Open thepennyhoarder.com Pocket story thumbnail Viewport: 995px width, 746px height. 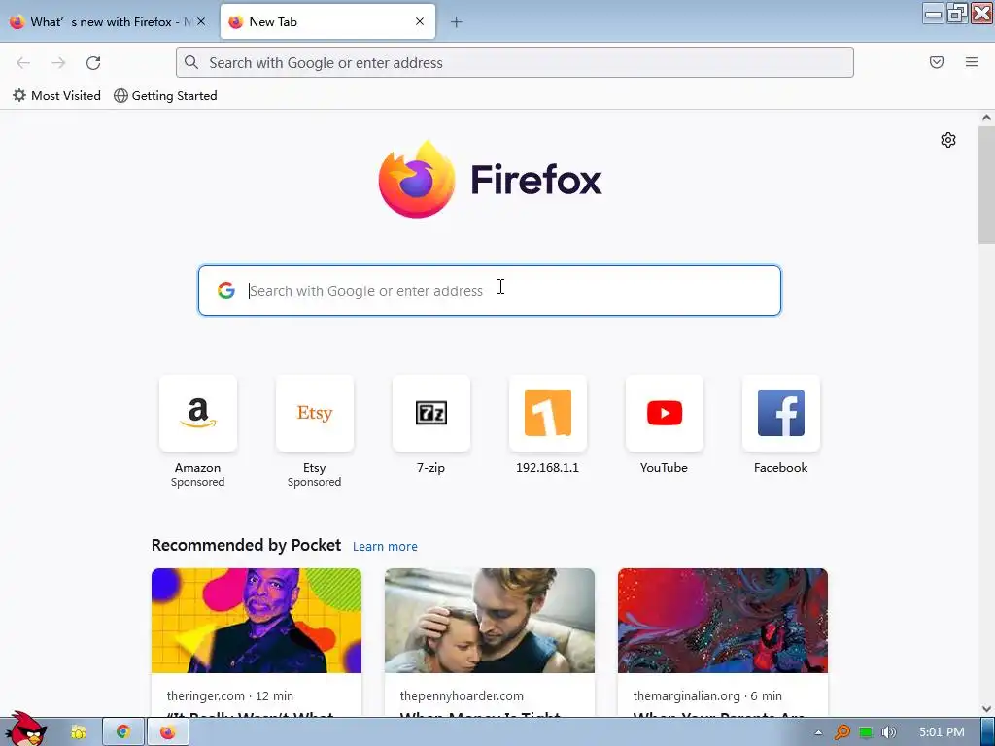click(490, 621)
